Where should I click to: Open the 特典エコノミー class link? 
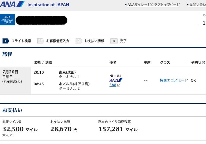coord(172,80)
